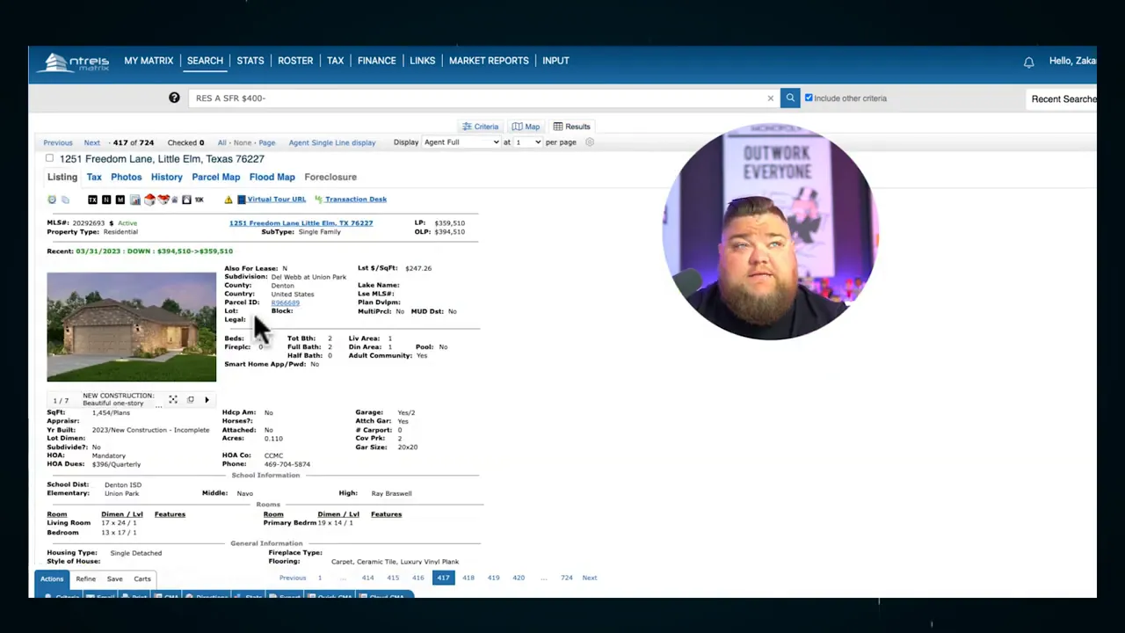
Task: Click the yellow warning triangle icon
Action: [229, 200]
